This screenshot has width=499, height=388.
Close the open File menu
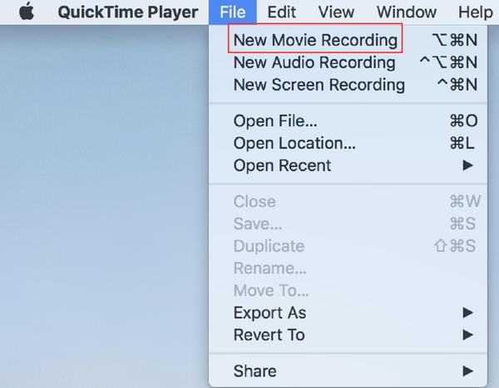tap(233, 12)
